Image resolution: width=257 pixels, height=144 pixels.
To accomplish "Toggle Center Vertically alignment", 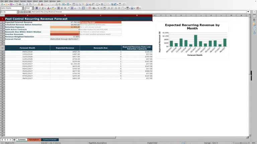I will click(72, 8).
